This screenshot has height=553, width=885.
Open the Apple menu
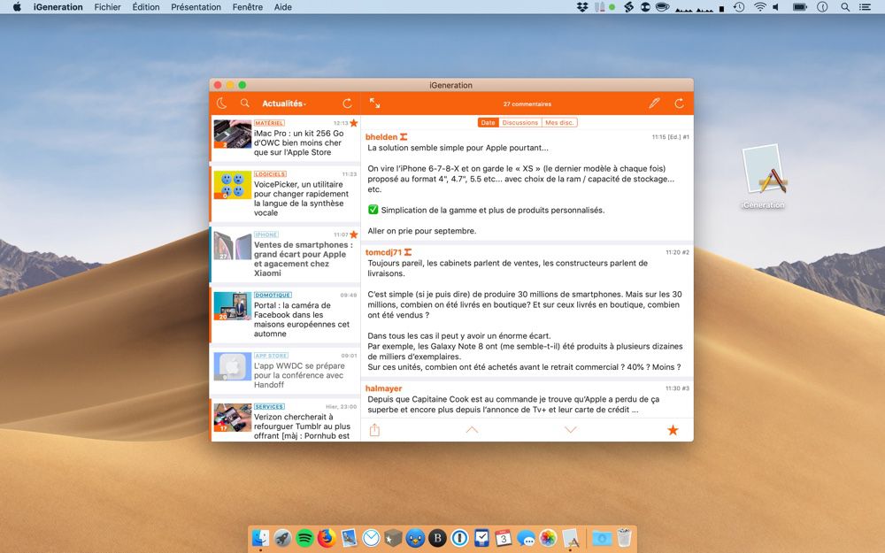coord(17,7)
